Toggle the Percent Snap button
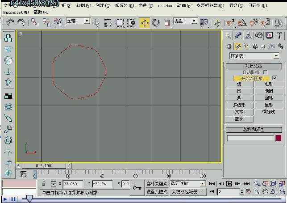Image resolution: width=287 pixels, height=203 pixels. [x=254, y=23]
